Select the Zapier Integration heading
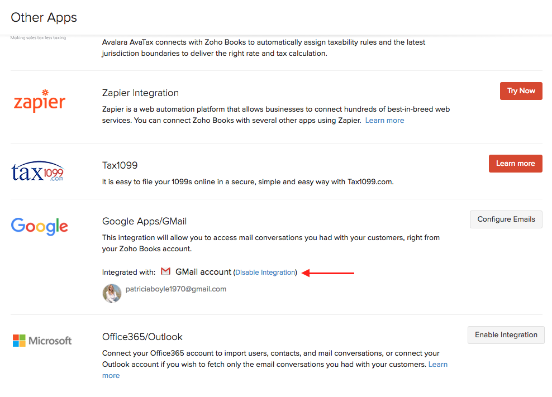 pyautogui.click(x=140, y=93)
